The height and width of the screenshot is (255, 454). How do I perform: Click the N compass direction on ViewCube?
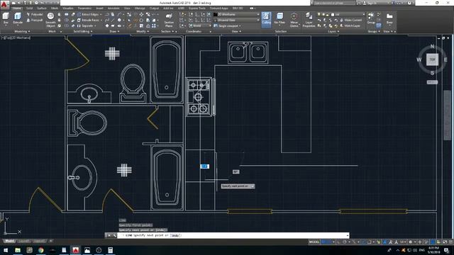[432, 46]
